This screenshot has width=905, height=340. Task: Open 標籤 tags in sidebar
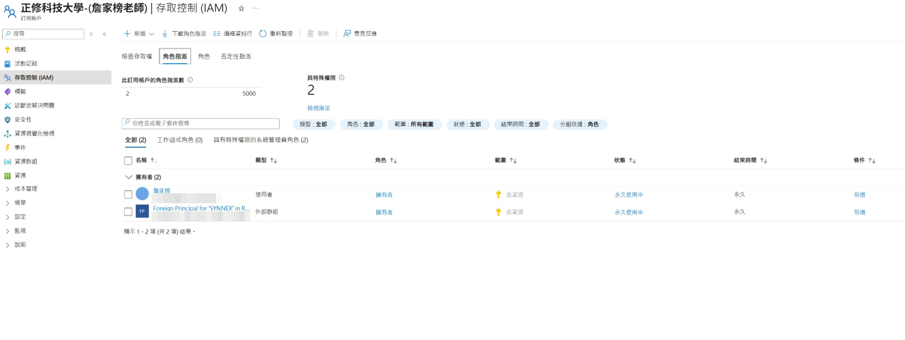click(x=20, y=91)
